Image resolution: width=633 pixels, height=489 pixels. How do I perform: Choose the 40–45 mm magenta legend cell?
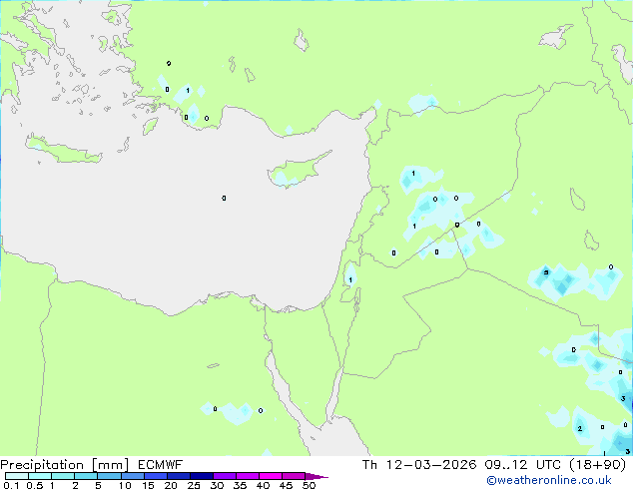pos(271,476)
